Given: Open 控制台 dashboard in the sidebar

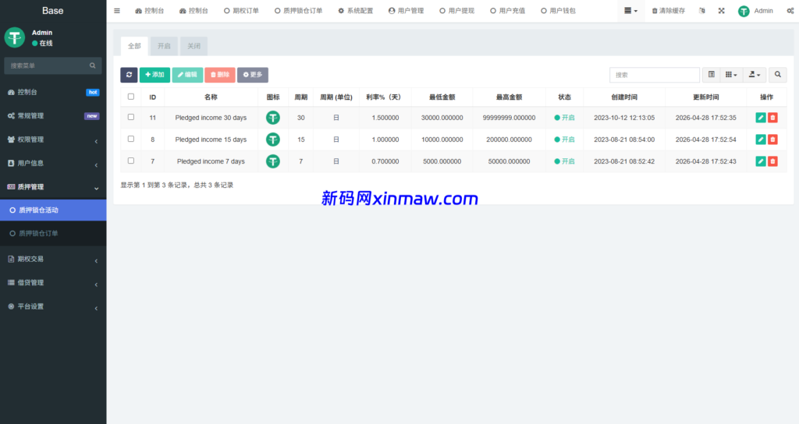Looking at the screenshot, I should tap(53, 92).
